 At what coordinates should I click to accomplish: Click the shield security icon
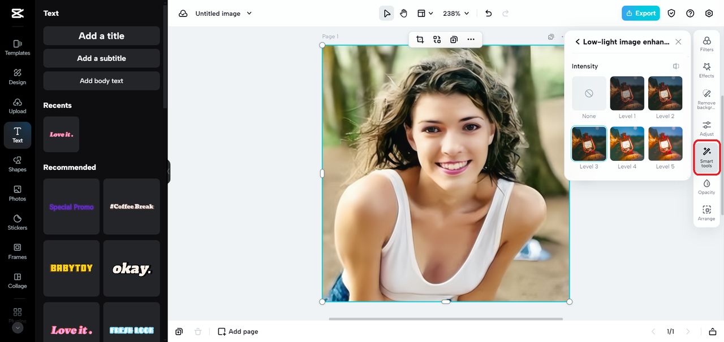pyautogui.click(x=671, y=14)
